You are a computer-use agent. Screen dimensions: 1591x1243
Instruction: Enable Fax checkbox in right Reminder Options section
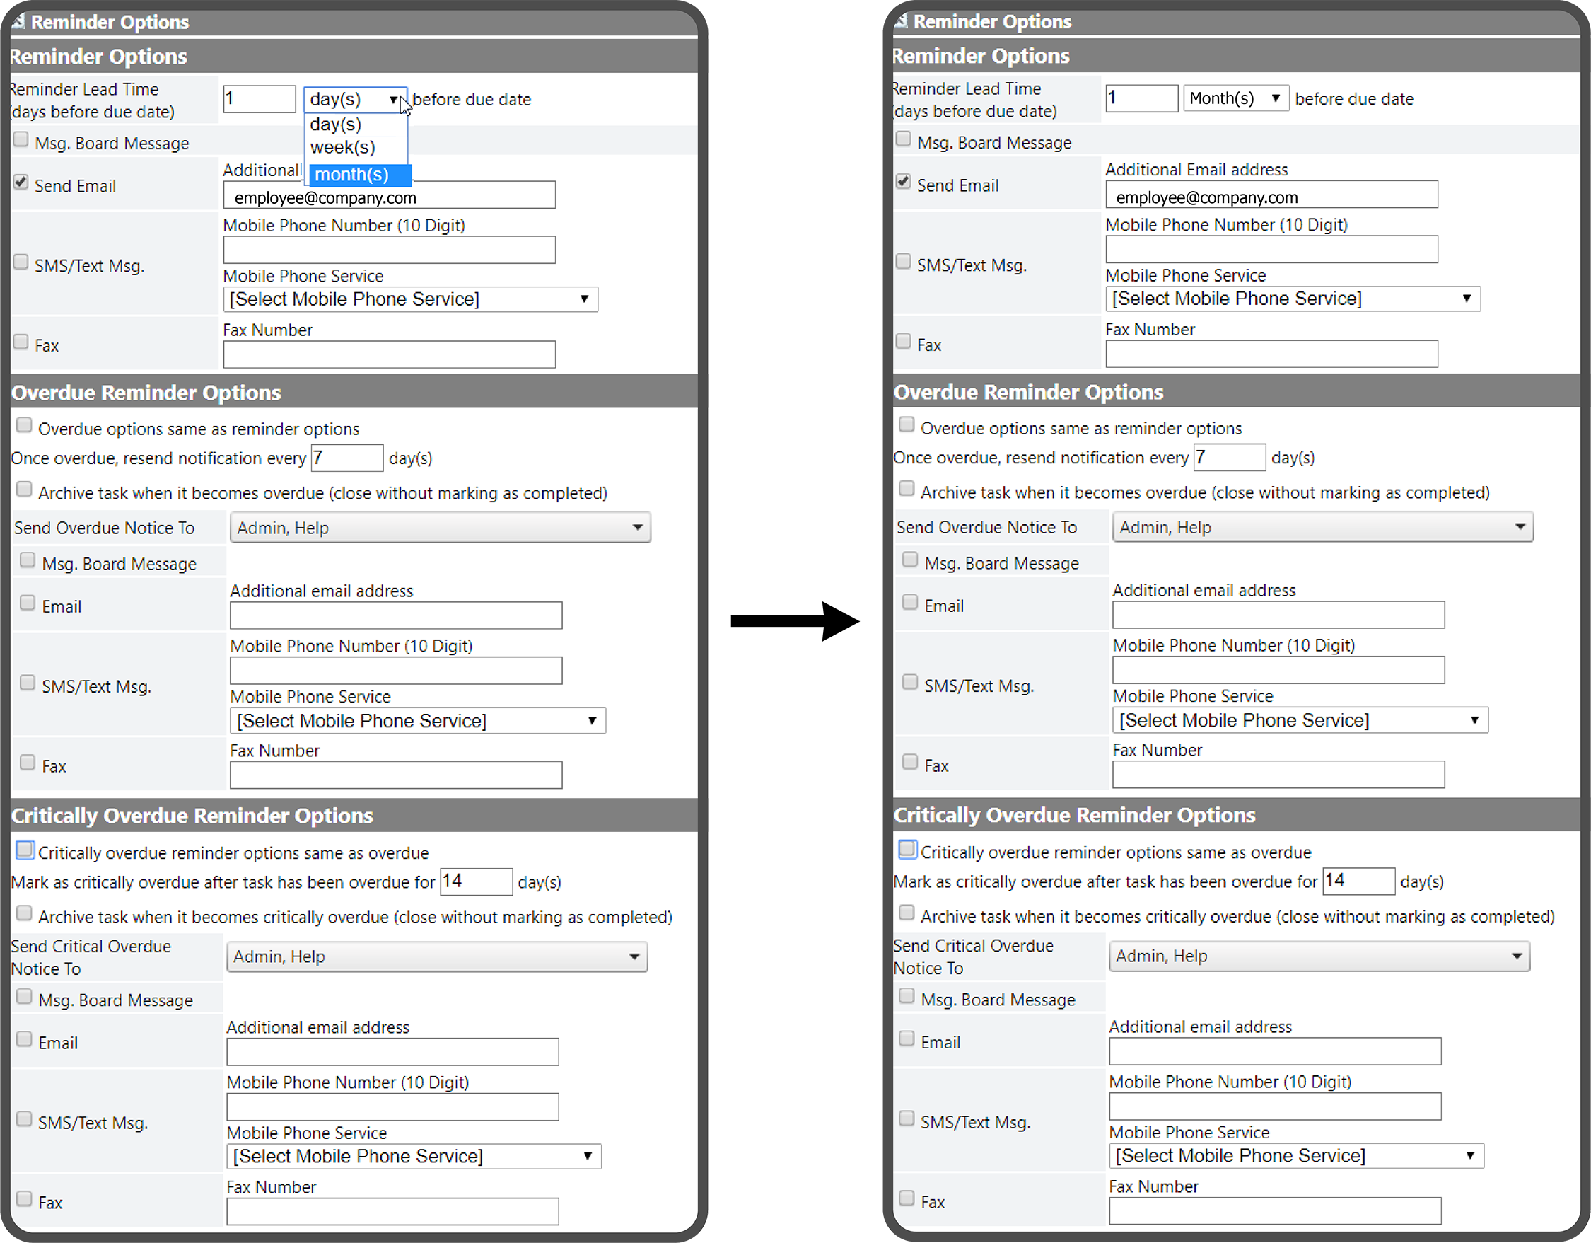point(903,340)
